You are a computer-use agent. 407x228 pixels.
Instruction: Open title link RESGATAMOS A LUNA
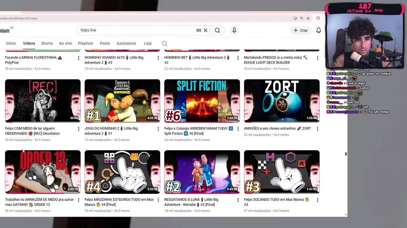191,202
